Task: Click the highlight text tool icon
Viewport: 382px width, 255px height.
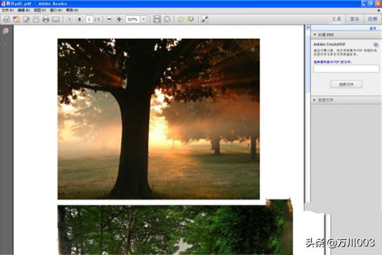Action: tap(190, 19)
